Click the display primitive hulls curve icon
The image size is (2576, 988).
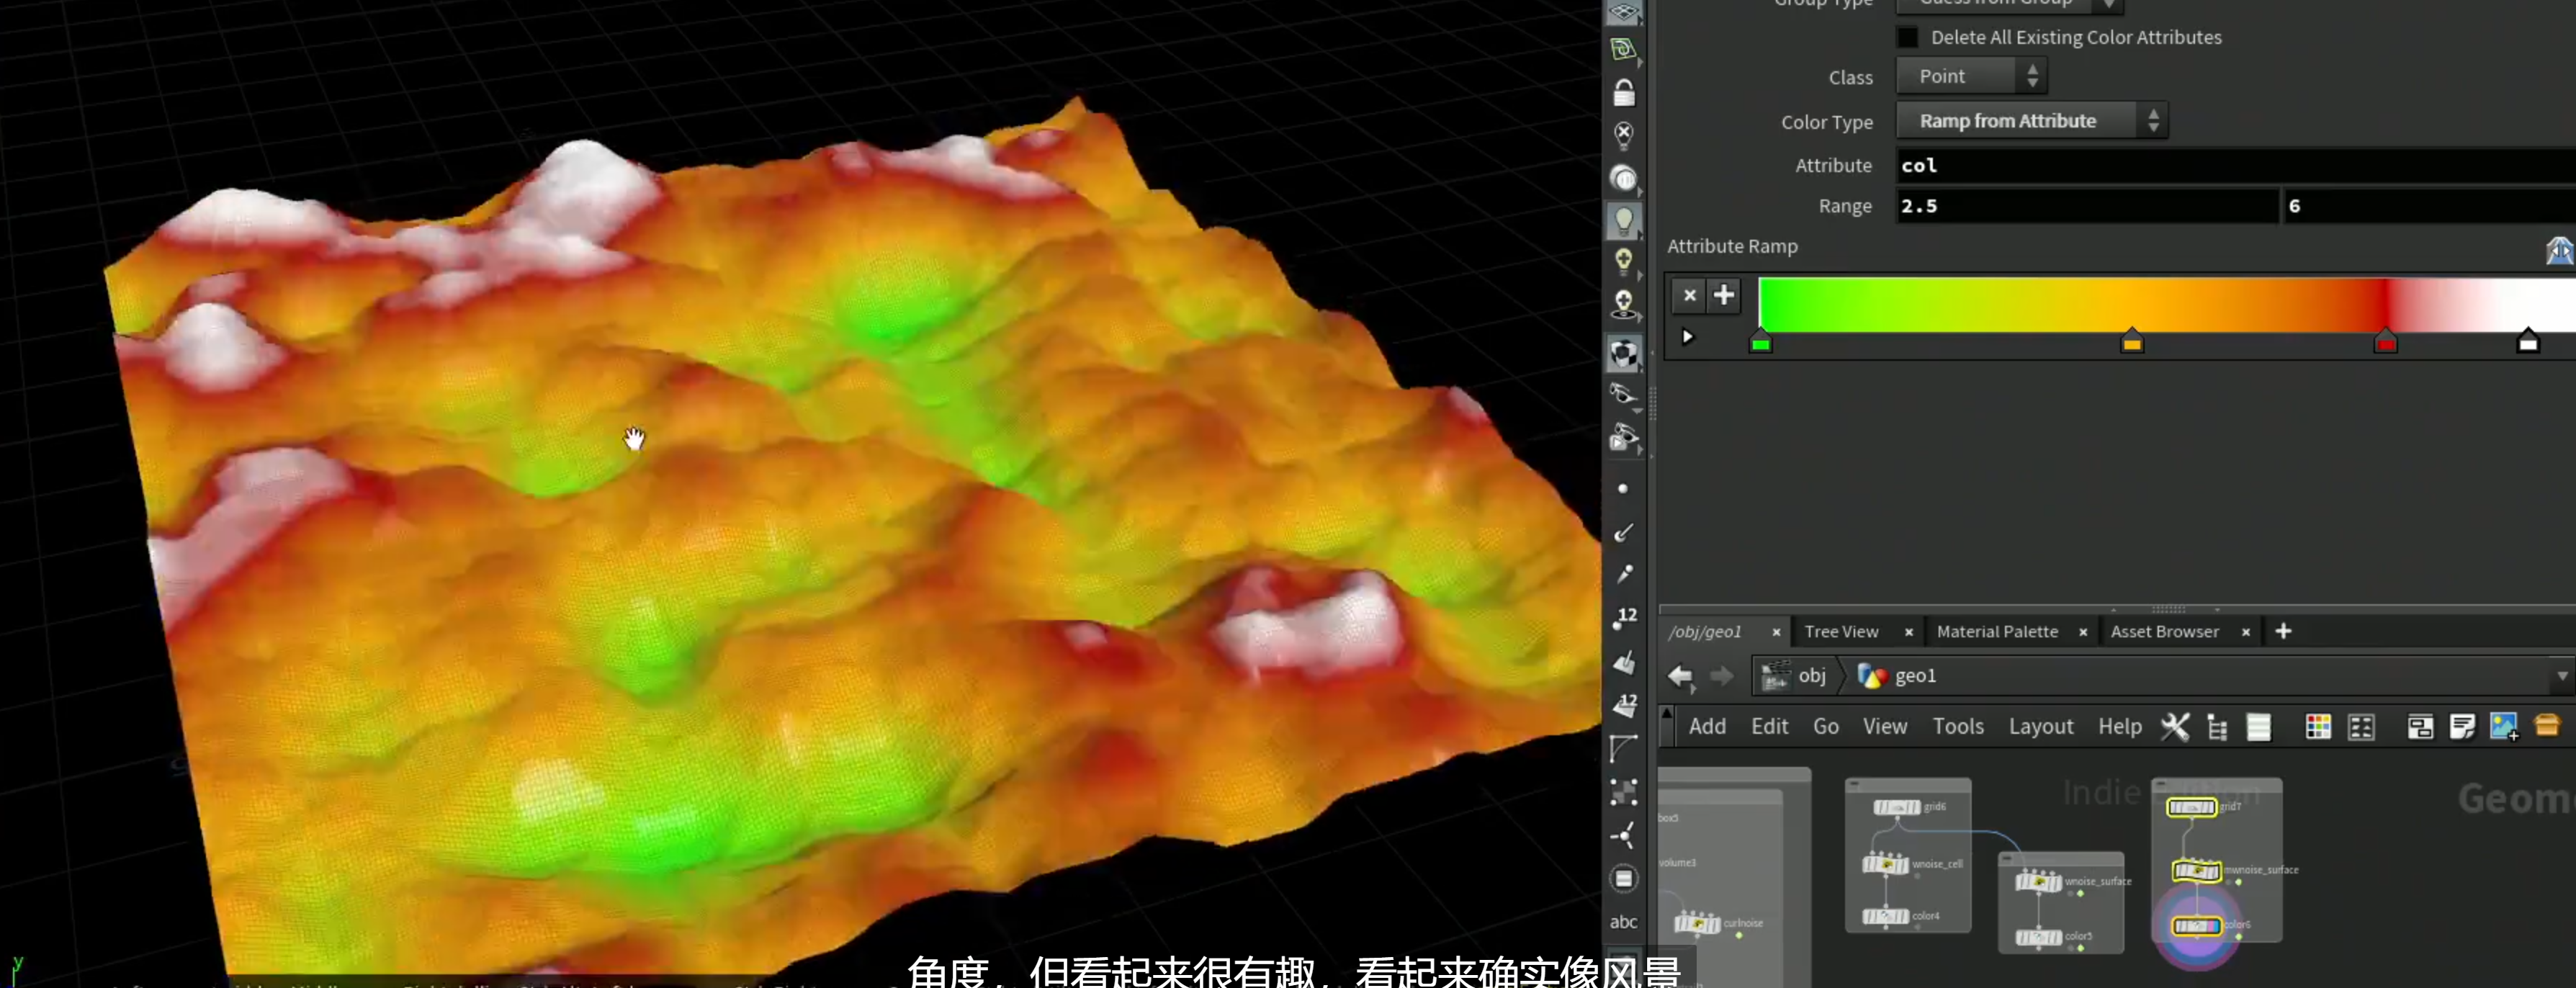(x=1624, y=748)
